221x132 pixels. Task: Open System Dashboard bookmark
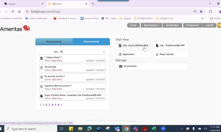[38, 18]
